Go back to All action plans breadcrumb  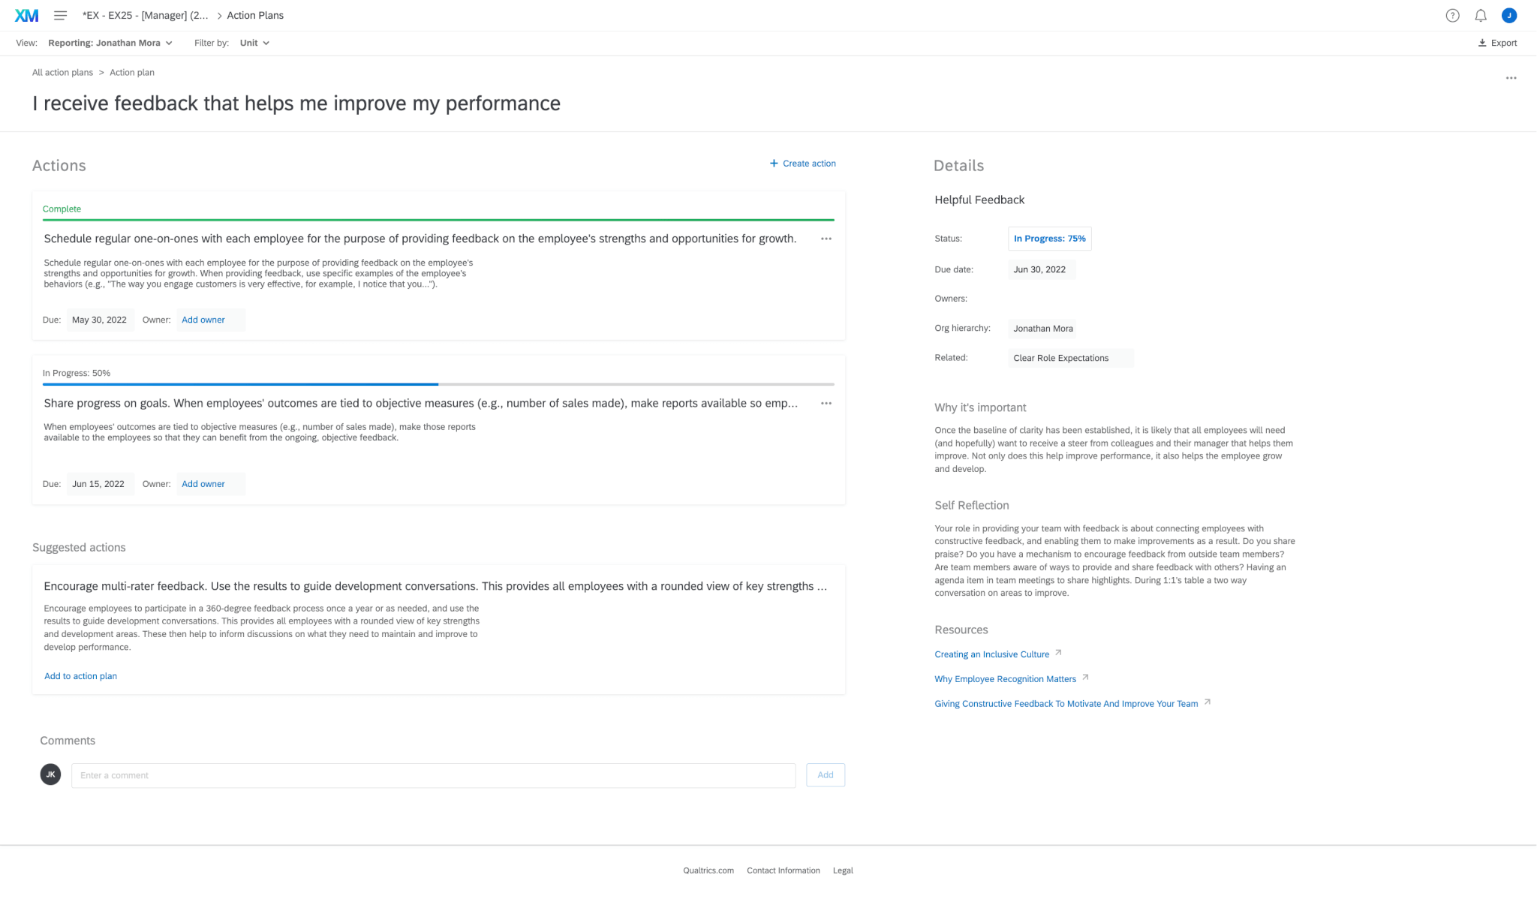(x=62, y=73)
